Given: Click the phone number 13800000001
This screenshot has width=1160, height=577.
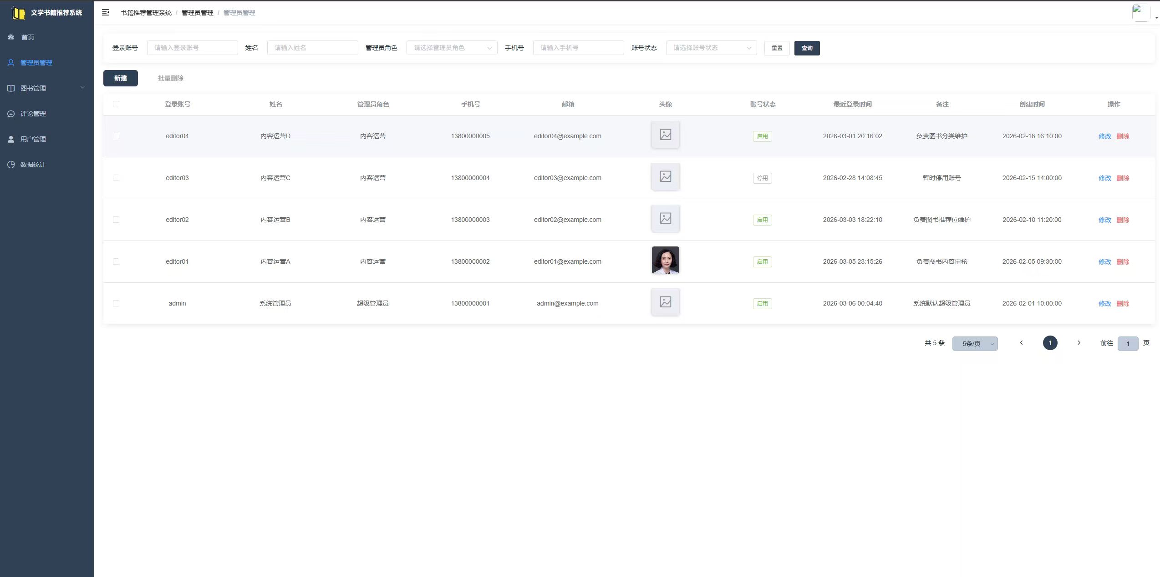Looking at the screenshot, I should tap(470, 303).
